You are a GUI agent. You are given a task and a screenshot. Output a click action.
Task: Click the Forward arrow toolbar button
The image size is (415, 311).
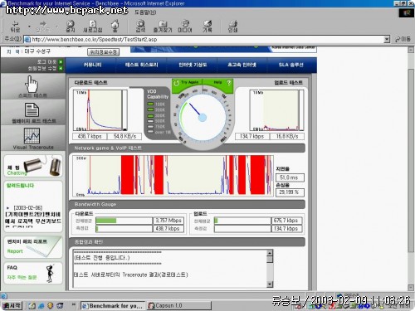[43, 27]
